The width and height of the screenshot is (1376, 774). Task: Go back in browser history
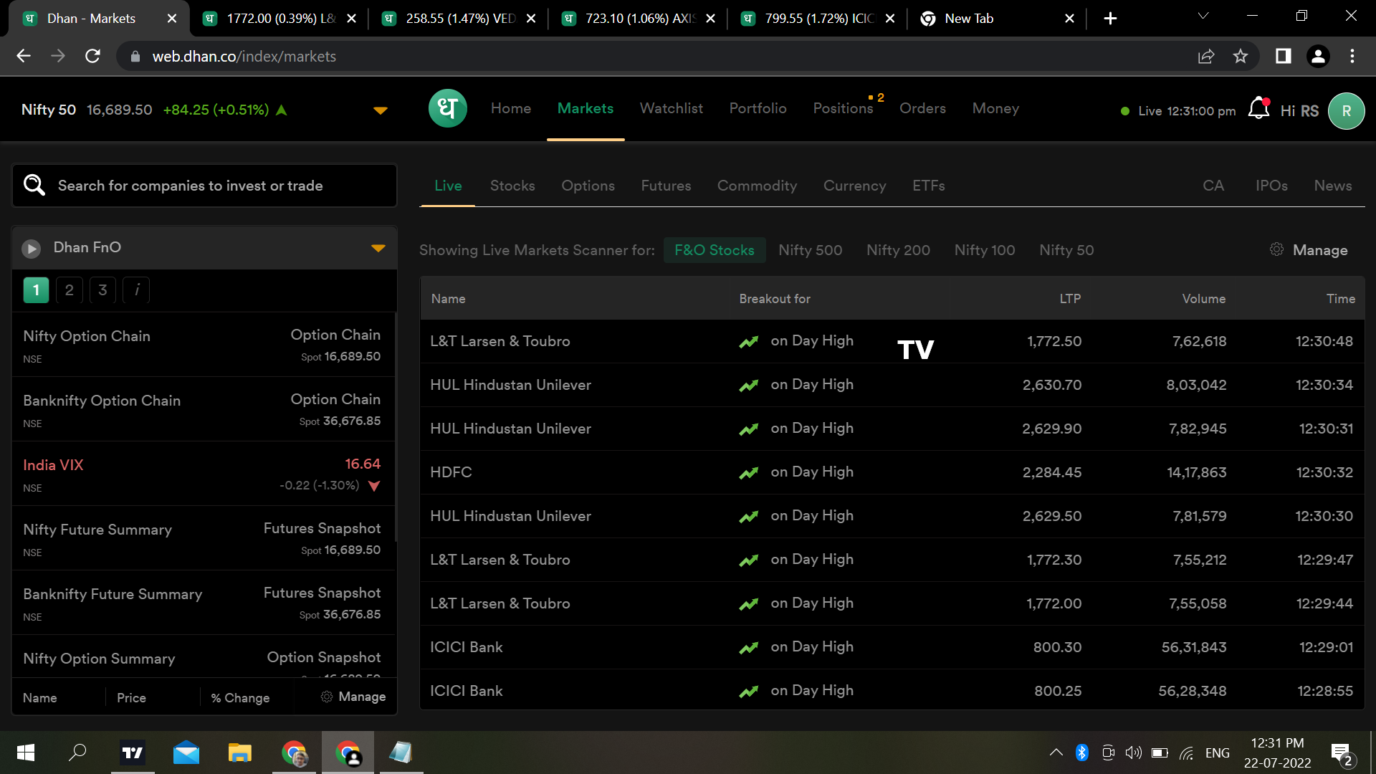click(x=24, y=56)
